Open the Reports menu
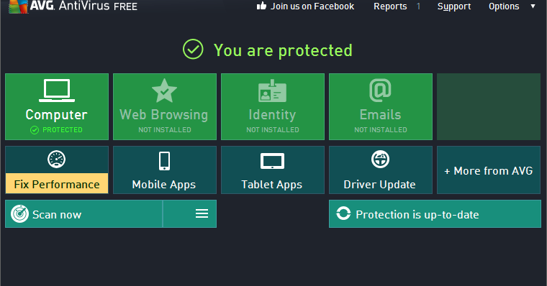The image size is (547, 286). click(x=390, y=6)
